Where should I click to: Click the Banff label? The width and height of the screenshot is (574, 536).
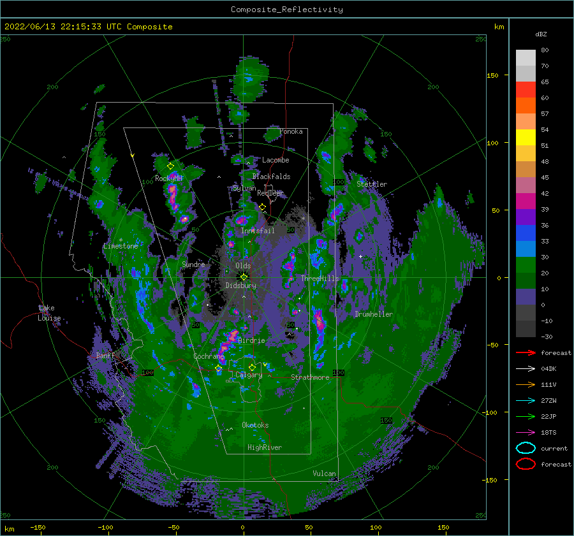coord(105,355)
